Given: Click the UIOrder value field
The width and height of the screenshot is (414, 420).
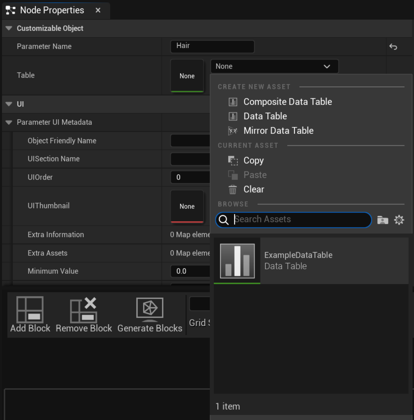Looking at the screenshot, I should 190,177.
